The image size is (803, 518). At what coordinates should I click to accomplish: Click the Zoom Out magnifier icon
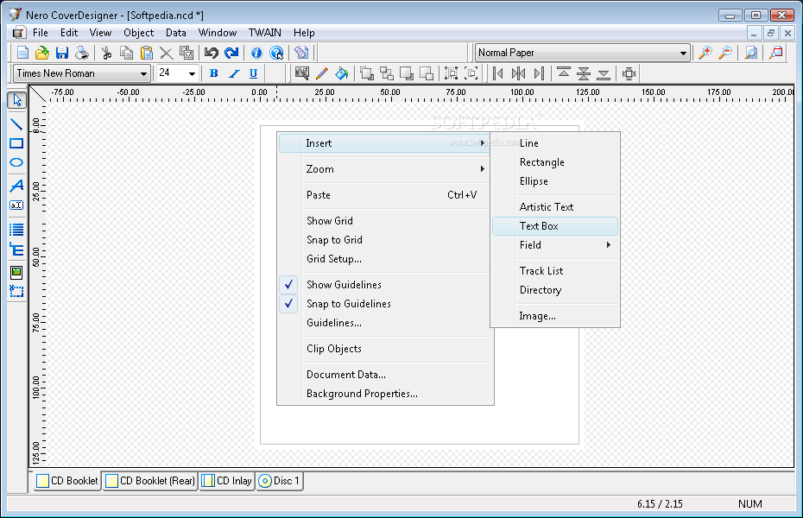point(725,53)
